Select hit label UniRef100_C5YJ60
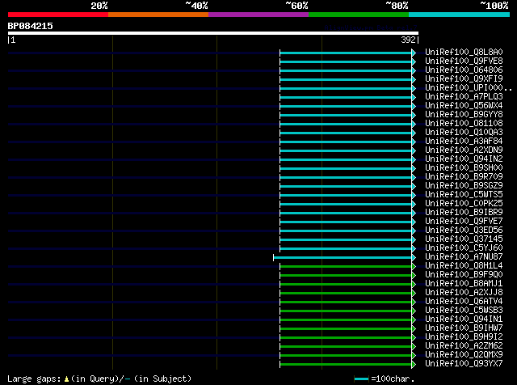Image resolution: width=517 pixels, height=385 pixels. pyautogui.click(x=464, y=248)
